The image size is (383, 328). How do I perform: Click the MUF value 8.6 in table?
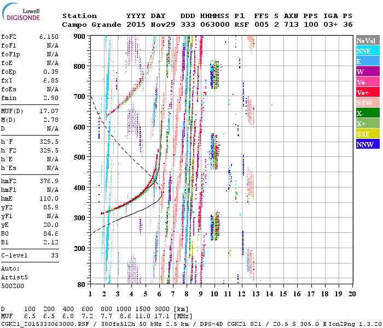125,317
